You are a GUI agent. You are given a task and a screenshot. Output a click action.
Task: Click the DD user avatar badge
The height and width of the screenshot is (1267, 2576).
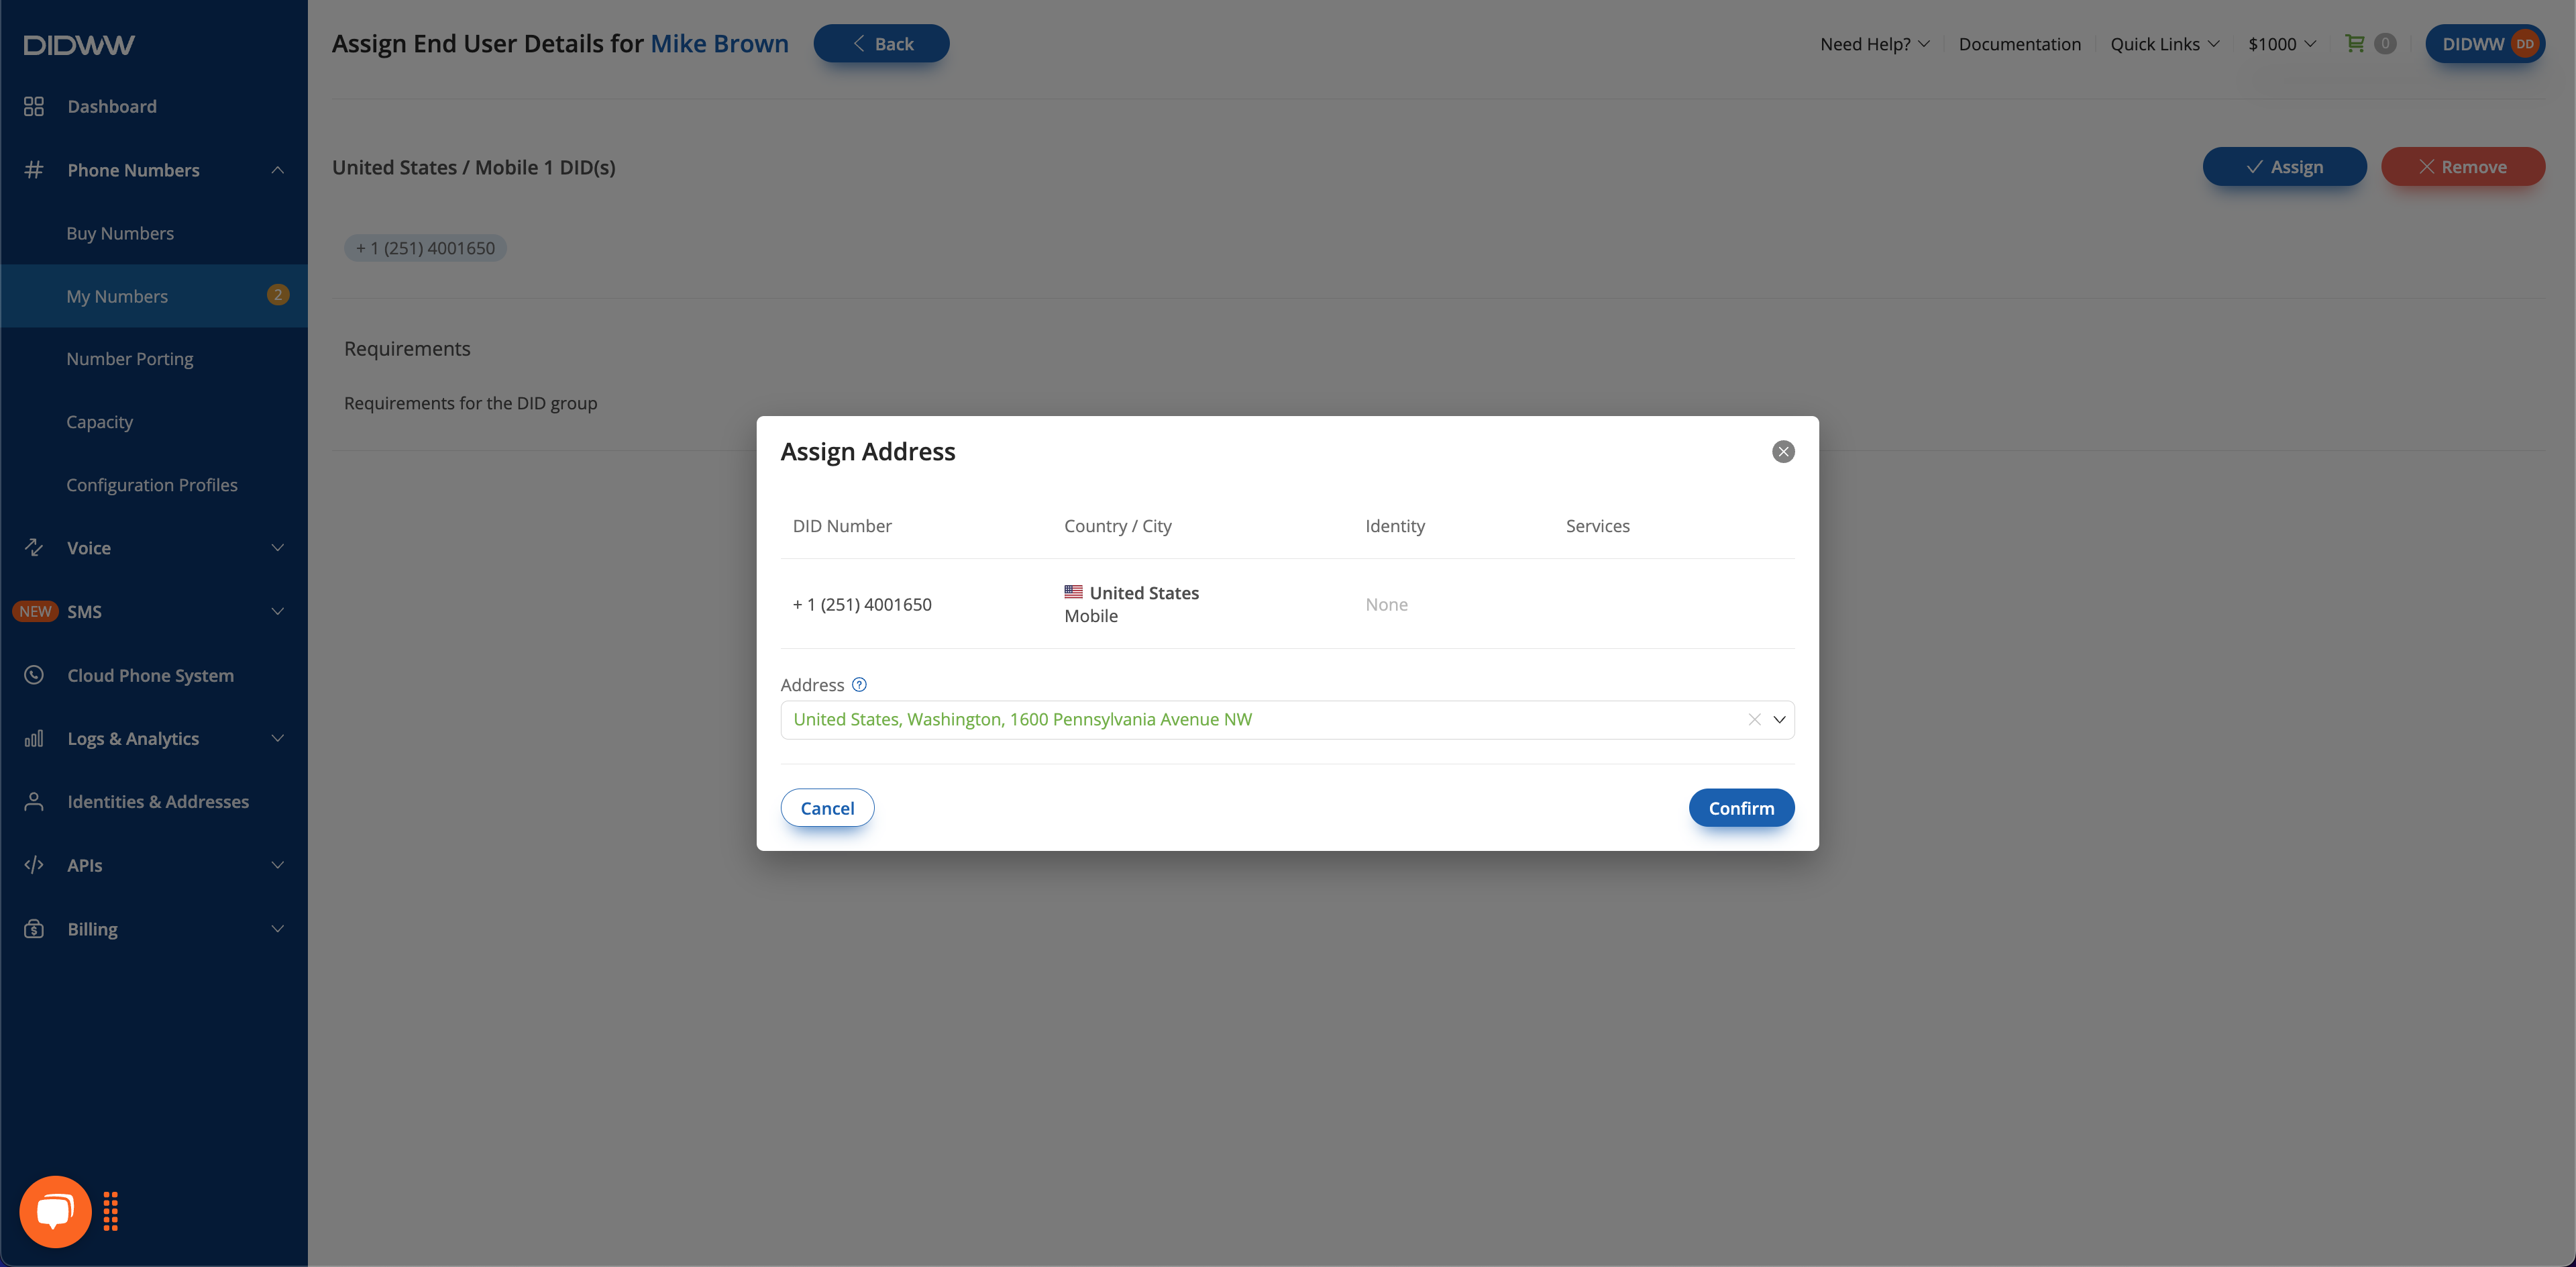pyautogui.click(x=2525, y=44)
